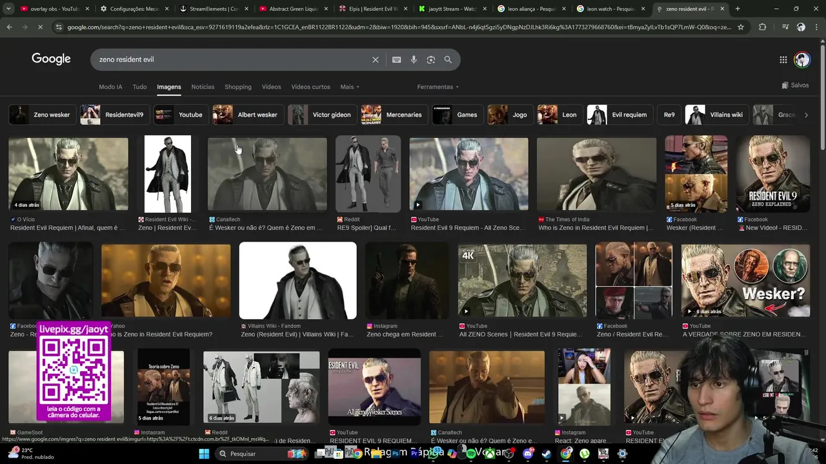Screen dimensions: 826x464
Task: Open Chrome media controls icon
Action: 785,27
